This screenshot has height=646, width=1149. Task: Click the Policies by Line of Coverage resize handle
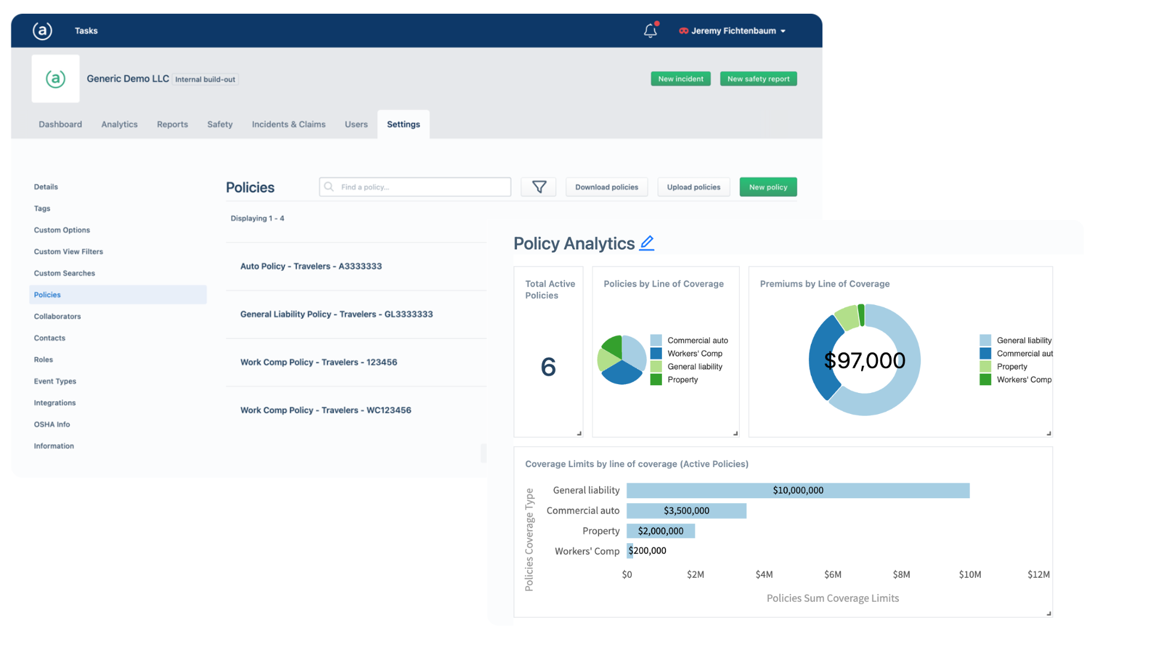pyautogui.click(x=735, y=433)
